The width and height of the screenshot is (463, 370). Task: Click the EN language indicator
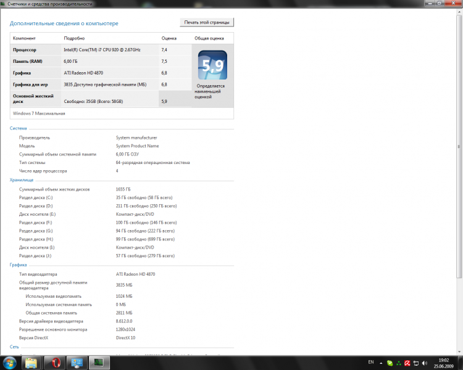(x=371, y=362)
